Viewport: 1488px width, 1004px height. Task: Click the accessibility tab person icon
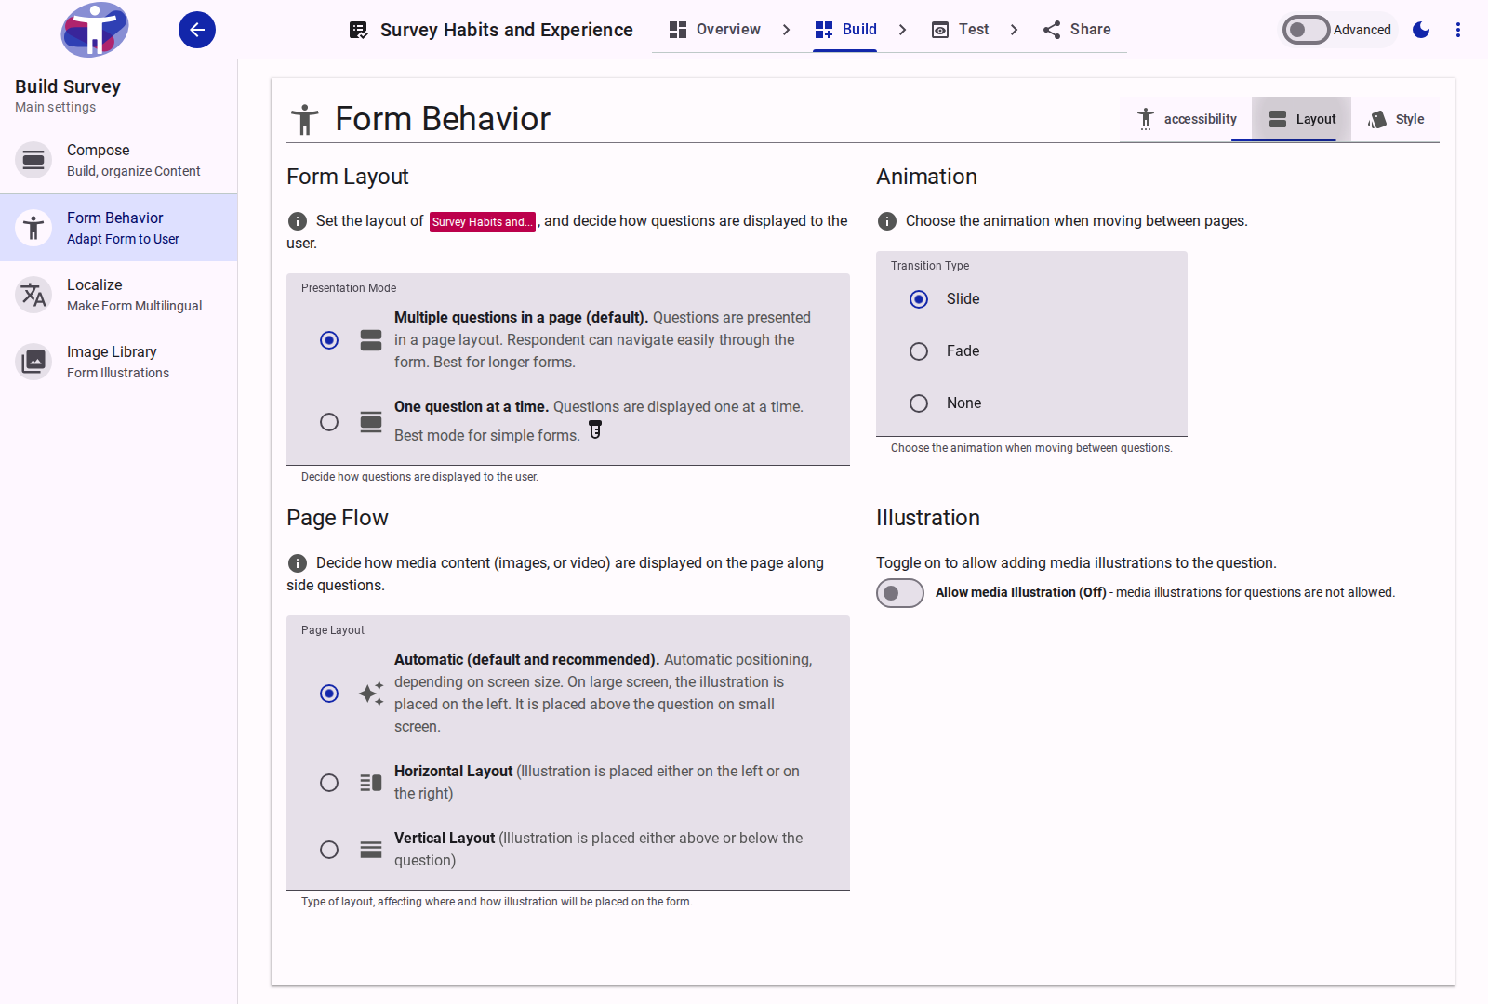[x=1146, y=119]
